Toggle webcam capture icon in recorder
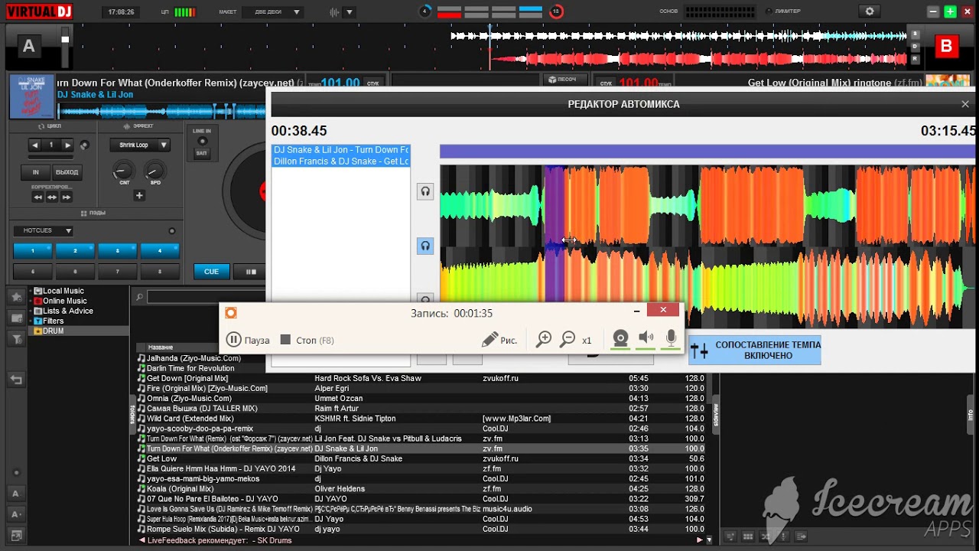The height and width of the screenshot is (551, 979). coord(620,338)
